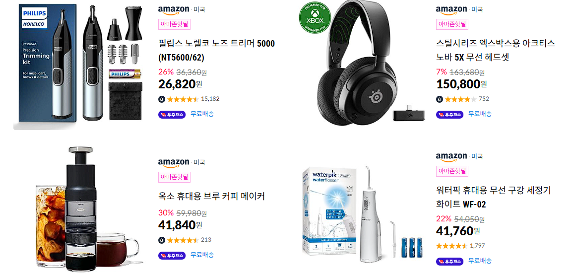Click the 우주패스 badge under the OXO coffee maker

pos(172,256)
